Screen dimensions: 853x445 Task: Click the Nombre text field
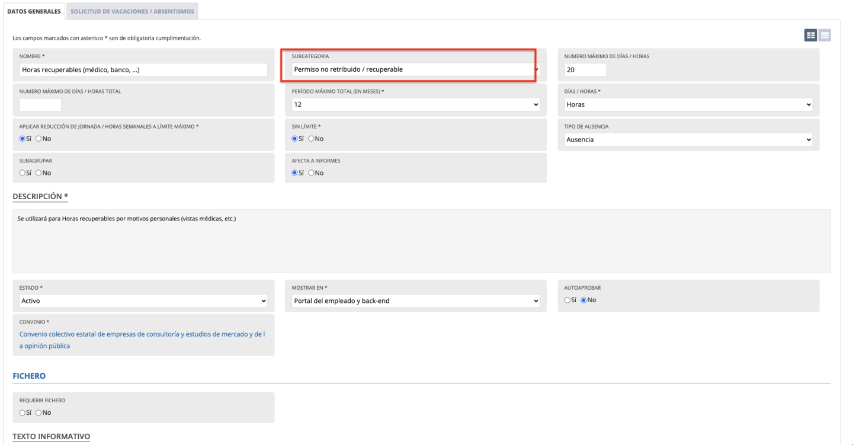(x=143, y=69)
